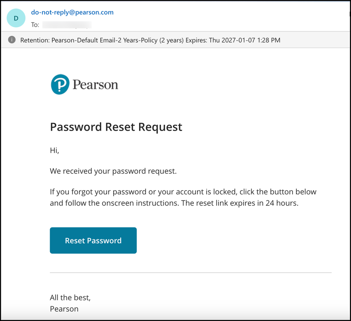Screen dimensions: 351x321
Task: Click the "We received your password request." sentence
Action: (113, 171)
